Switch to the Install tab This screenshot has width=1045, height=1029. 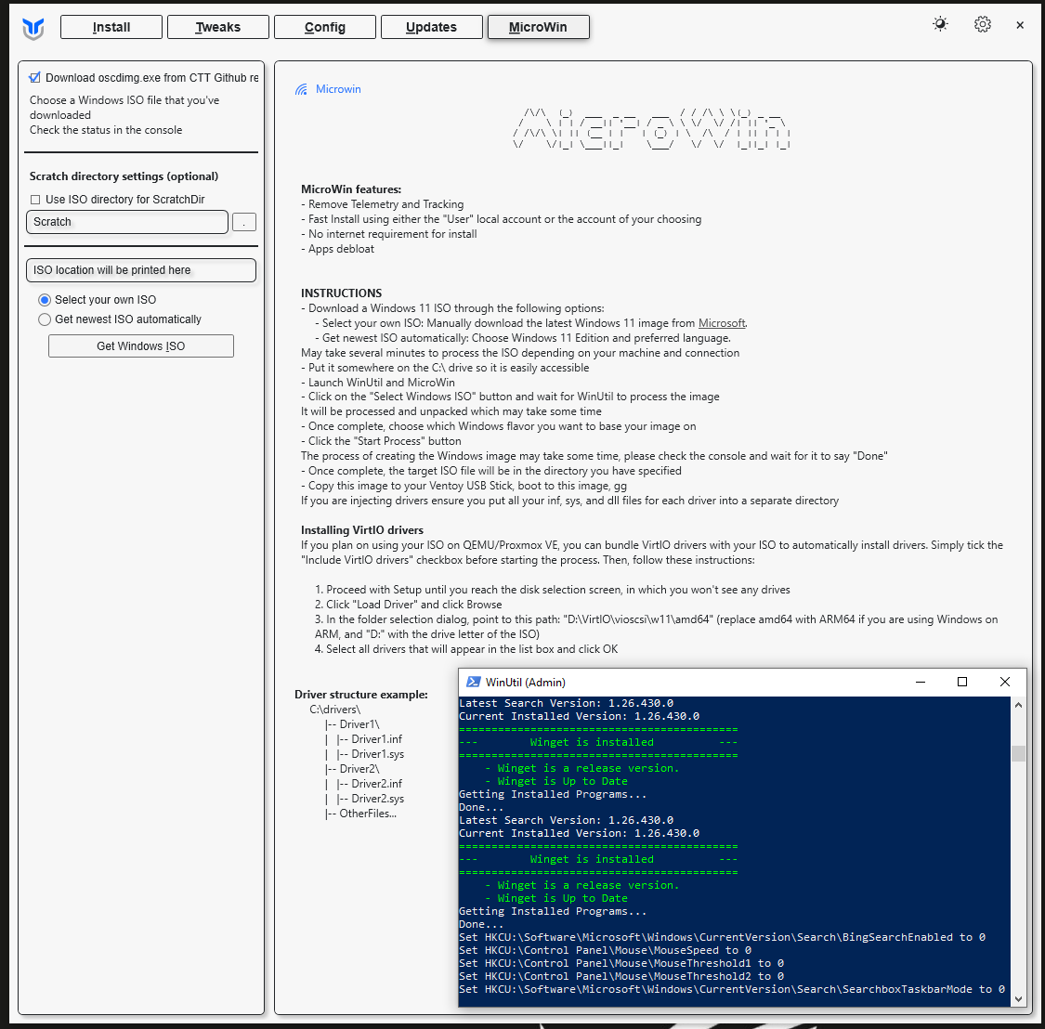coord(111,27)
